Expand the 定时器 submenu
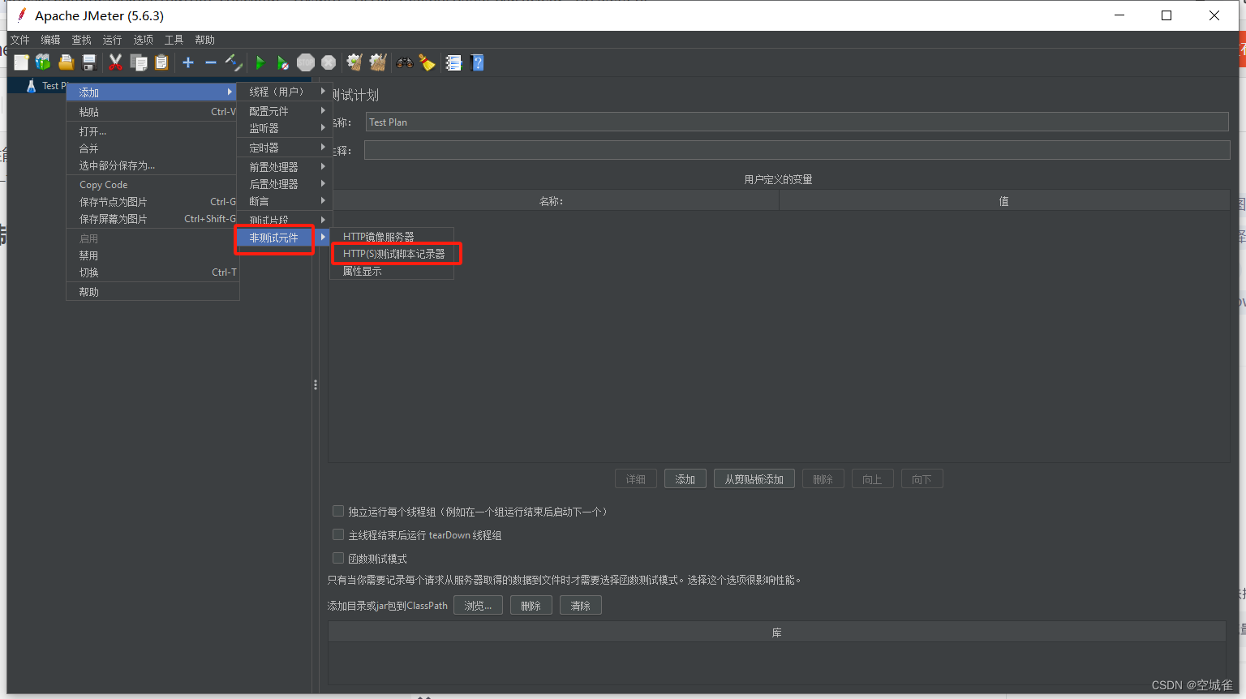This screenshot has width=1246, height=699. (284, 148)
